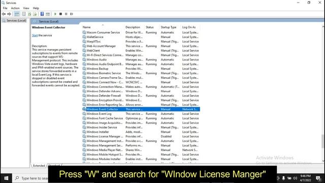Select the Windows Connect Now service
Viewport: 325px width, 183px height.
141,82
